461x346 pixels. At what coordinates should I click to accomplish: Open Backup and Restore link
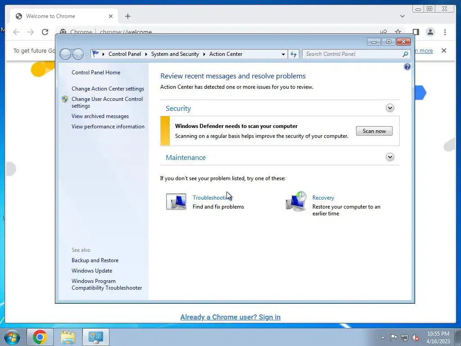(x=95, y=260)
